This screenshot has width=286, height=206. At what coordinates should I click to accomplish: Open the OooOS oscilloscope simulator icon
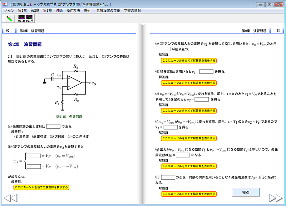21,19
